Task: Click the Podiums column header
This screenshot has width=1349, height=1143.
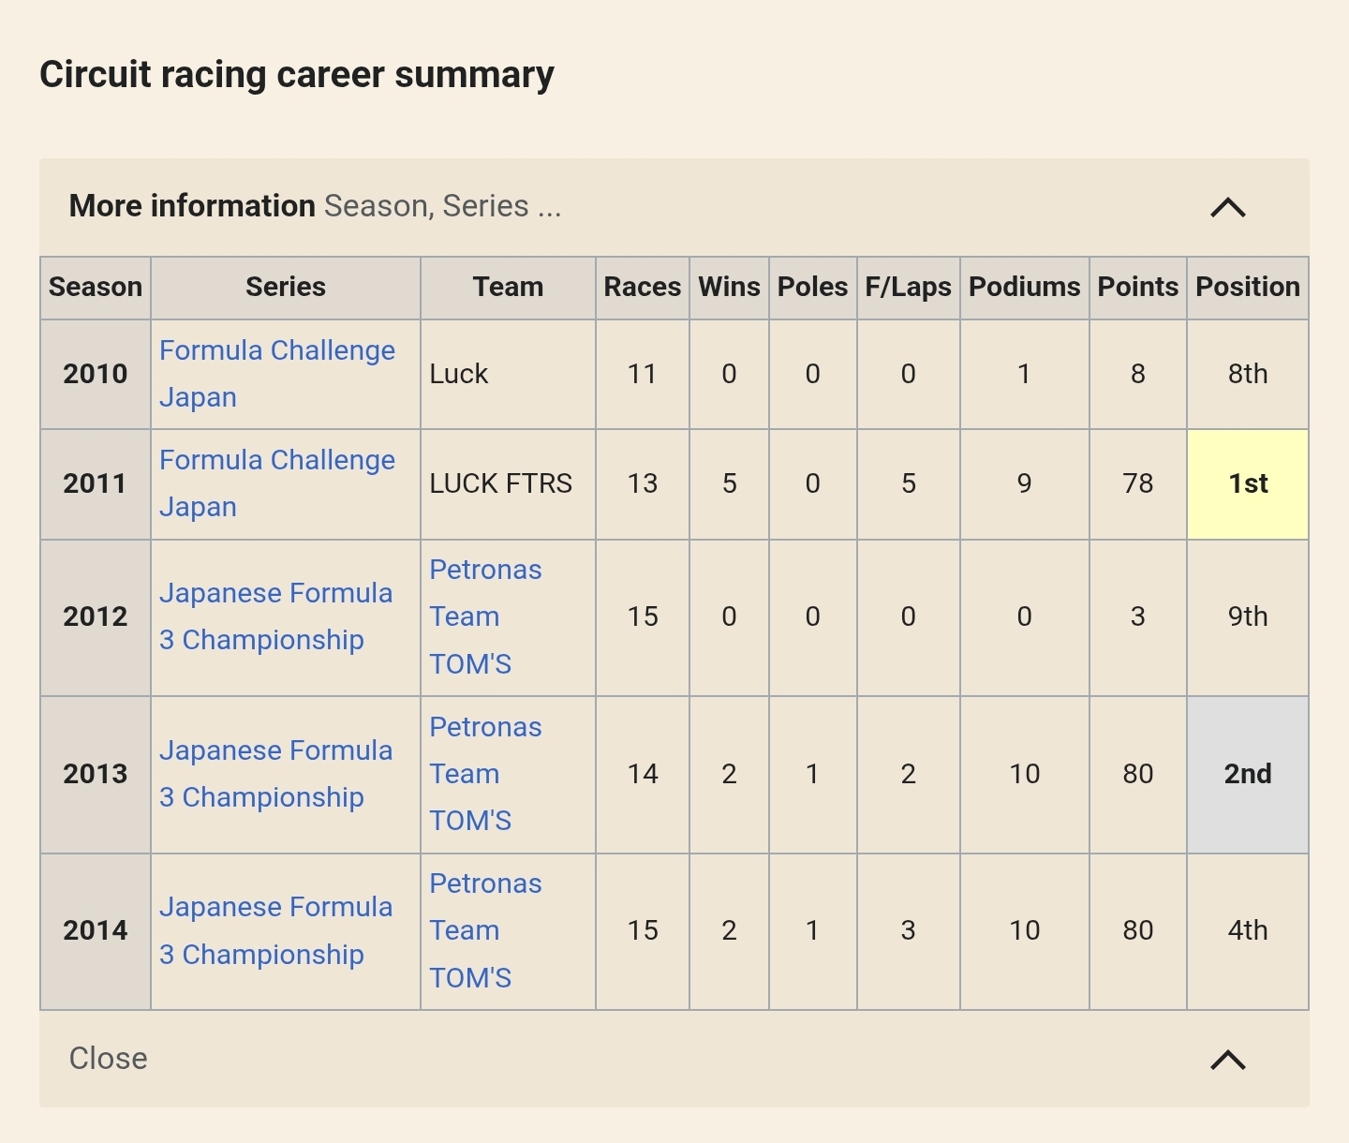Action: click(x=1025, y=288)
